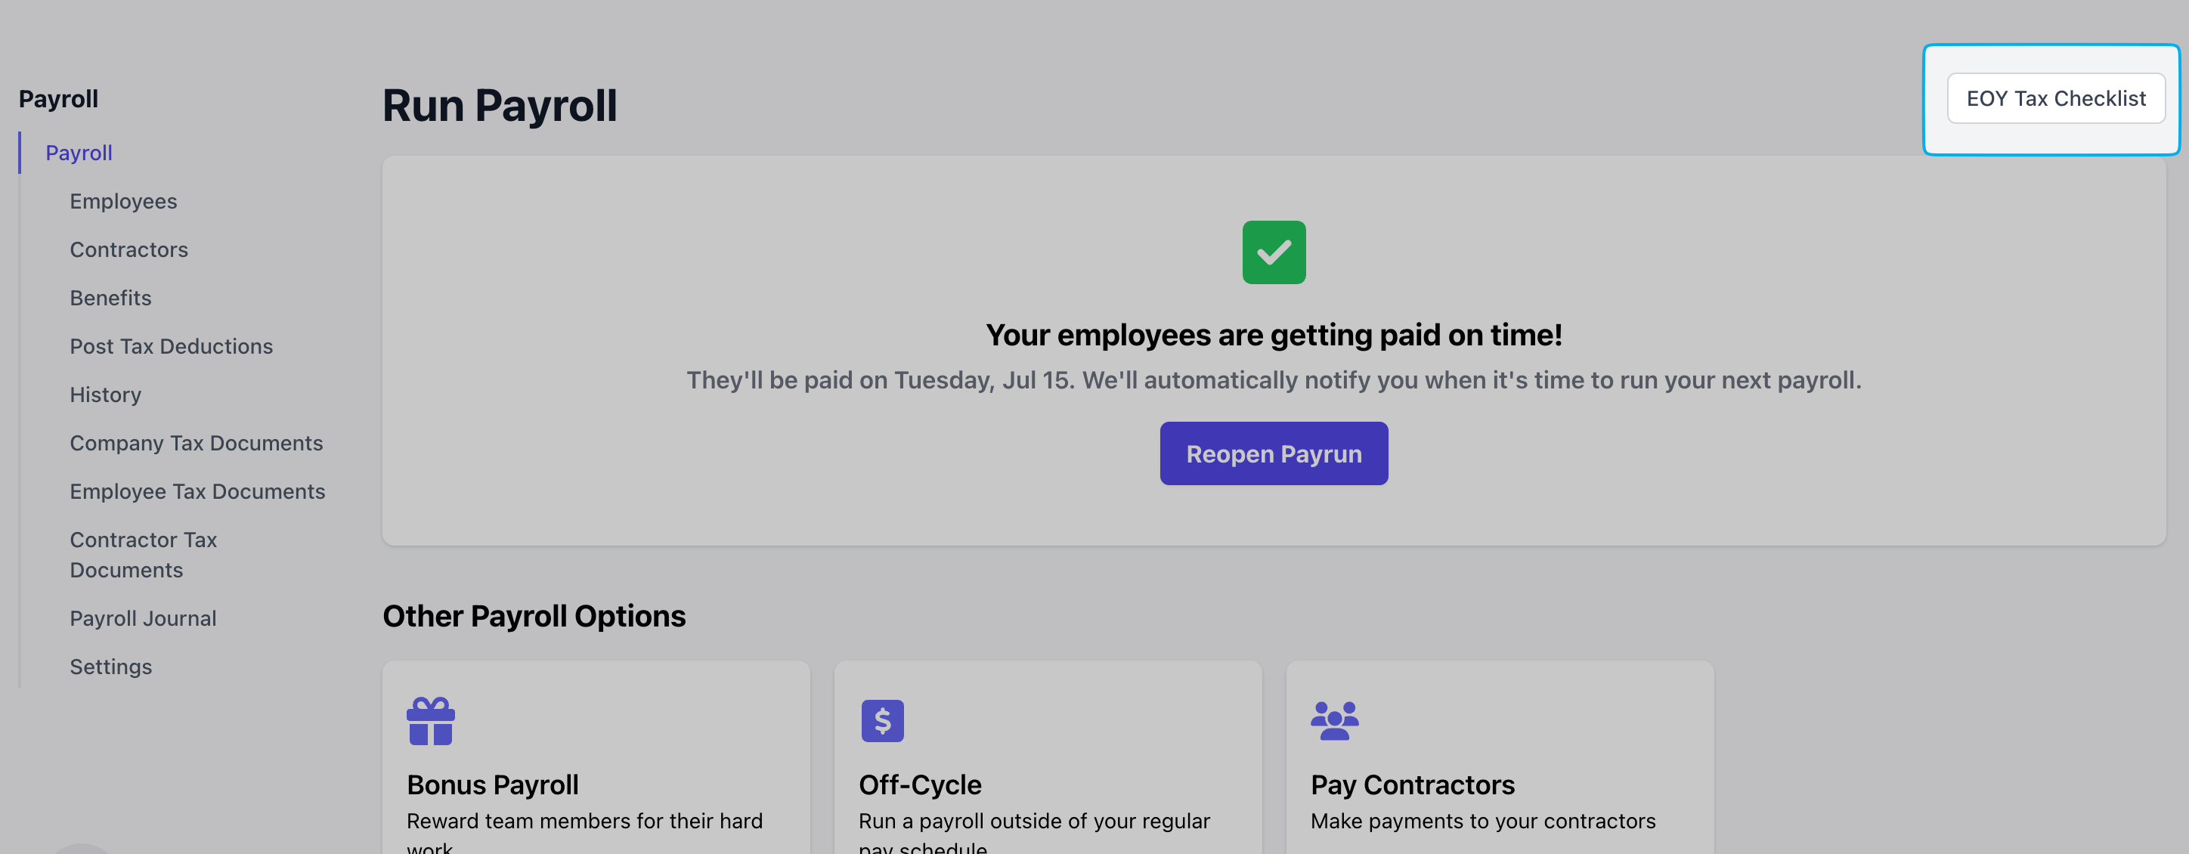View payroll History

point(105,395)
